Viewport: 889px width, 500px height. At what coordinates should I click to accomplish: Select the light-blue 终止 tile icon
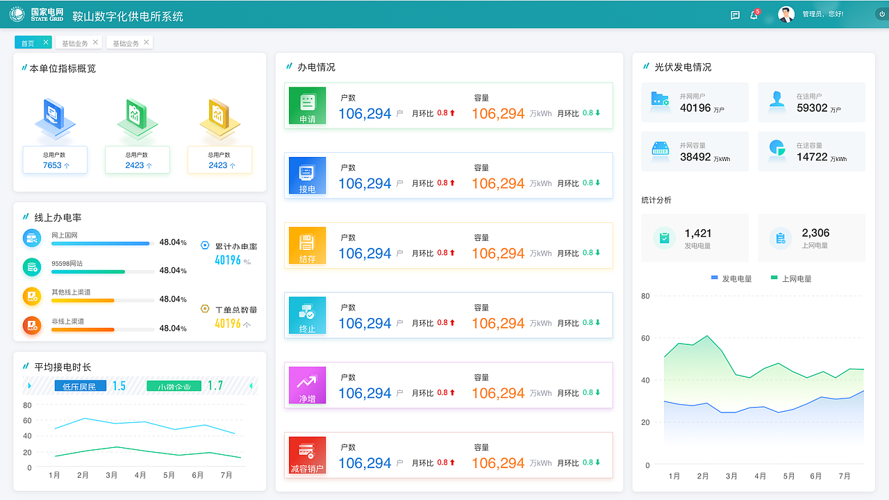(307, 315)
